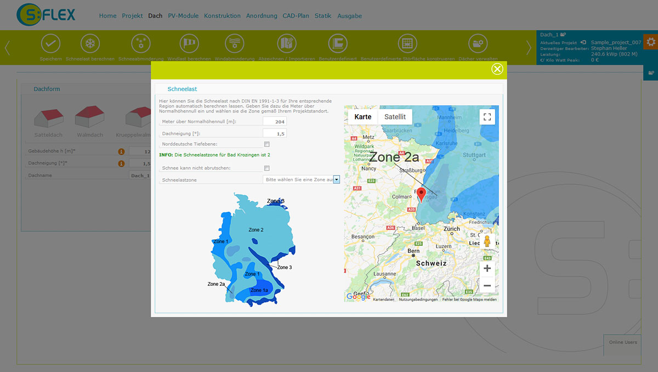Expand the Schneelastzone dropdown
658x372 pixels.
pyautogui.click(x=302, y=179)
